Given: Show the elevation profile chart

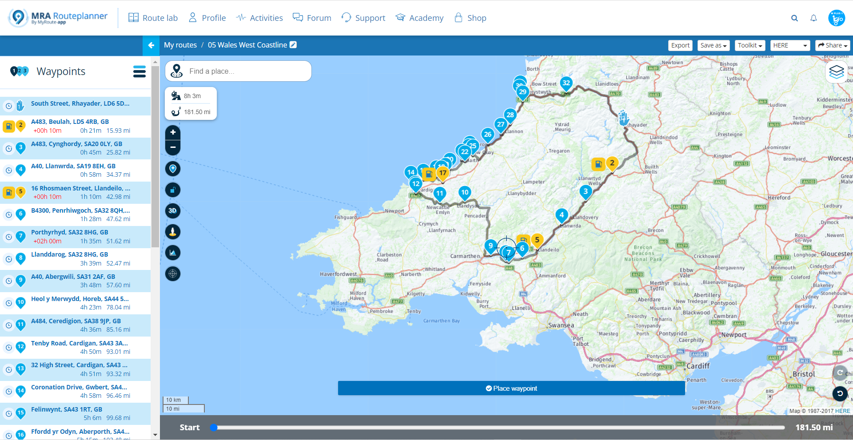Looking at the screenshot, I should (x=173, y=253).
